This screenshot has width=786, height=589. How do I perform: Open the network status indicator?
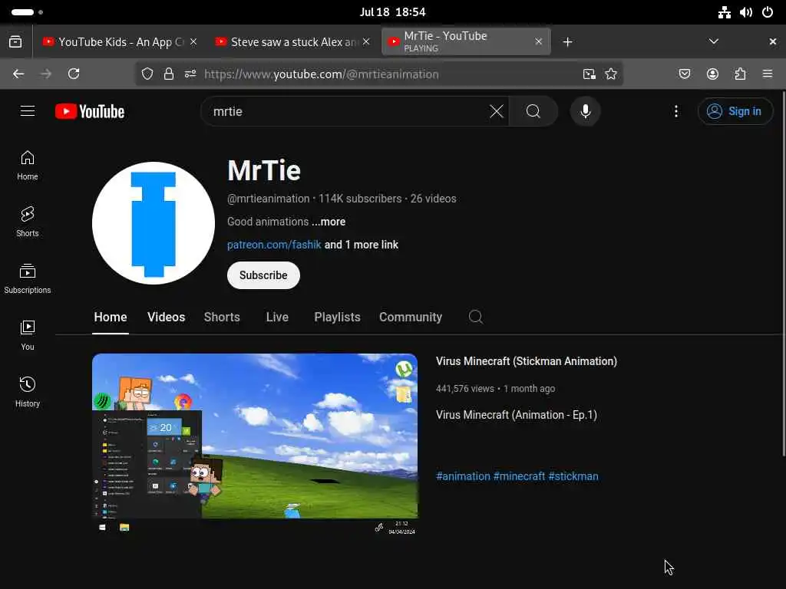pos(725,12)
